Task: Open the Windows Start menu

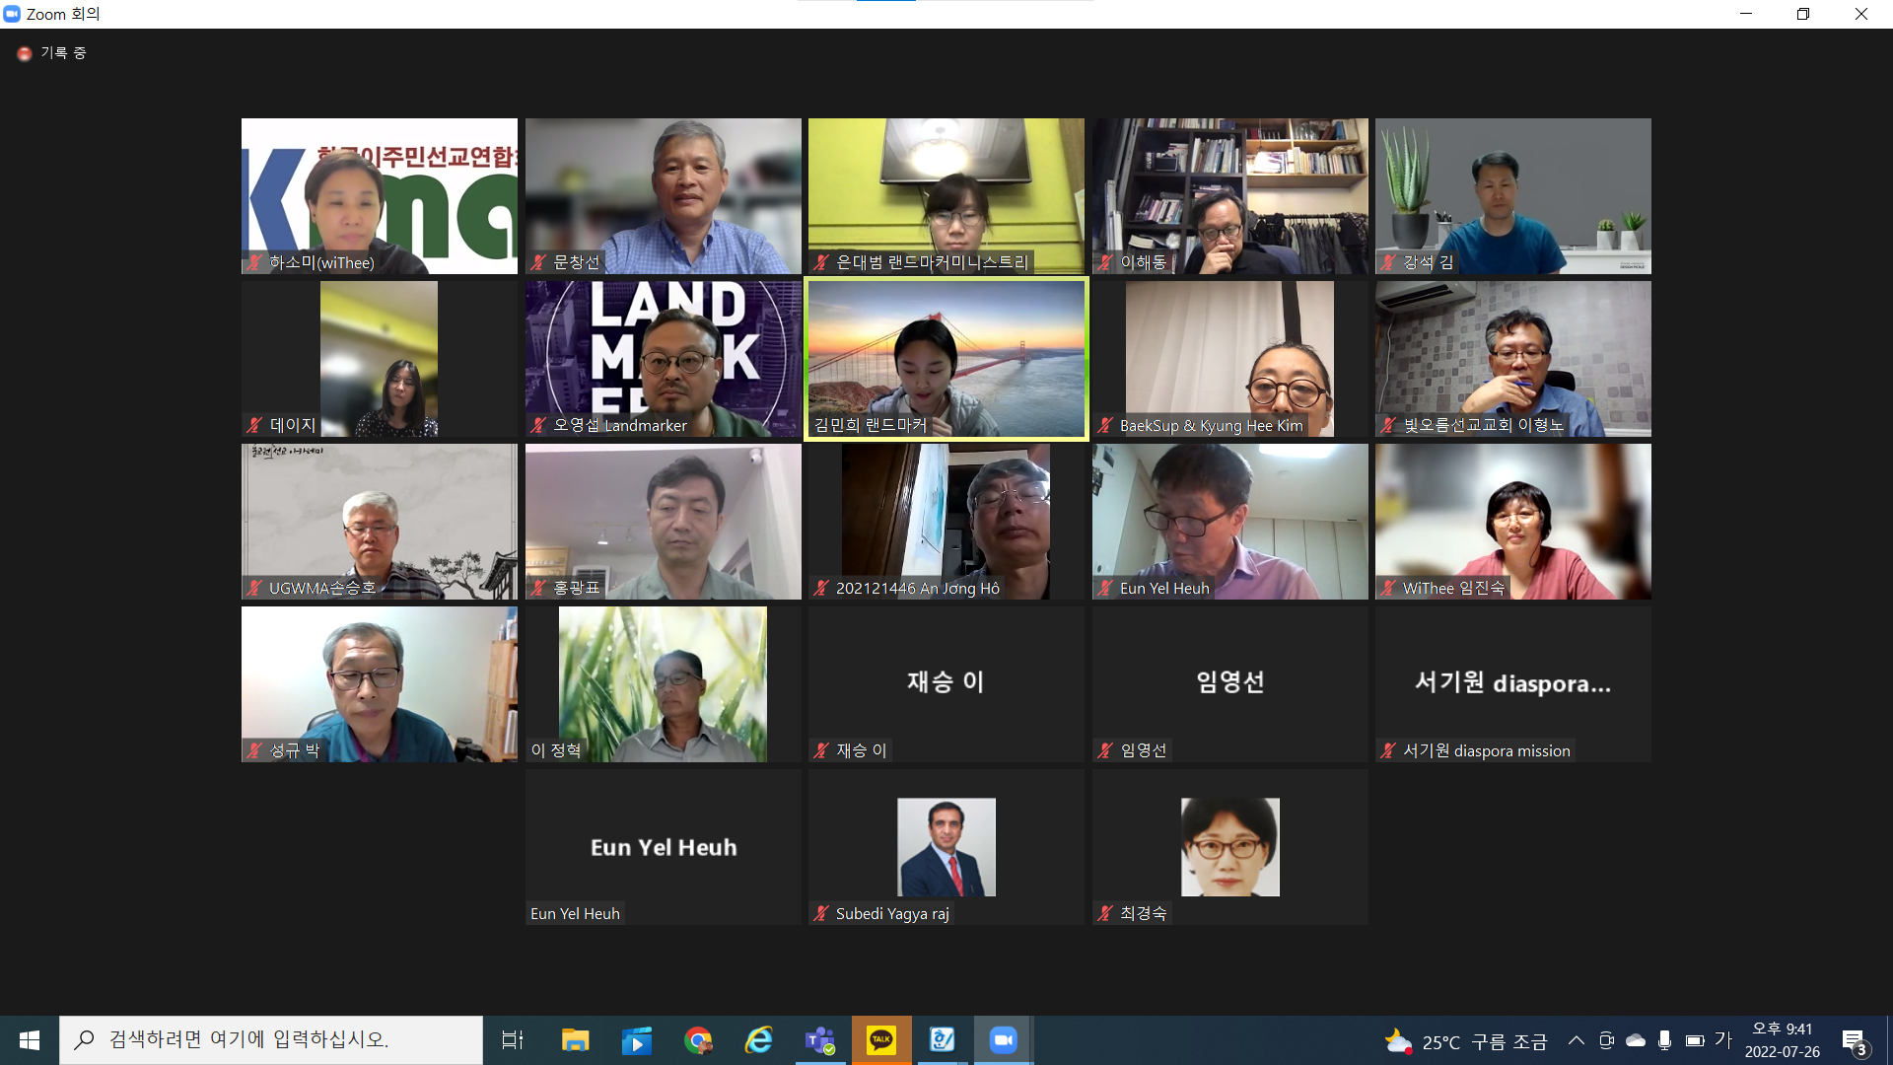Action: point(30,1040)
